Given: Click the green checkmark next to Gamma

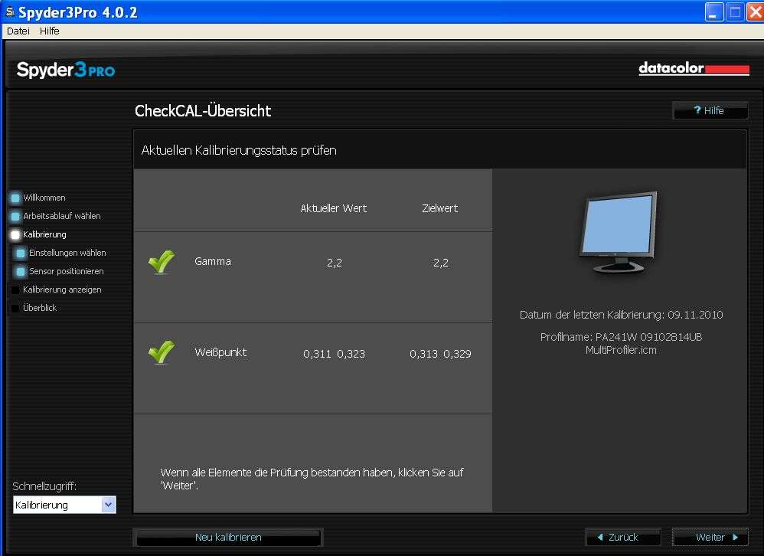Looking at the screenshot, I should 162,262.
